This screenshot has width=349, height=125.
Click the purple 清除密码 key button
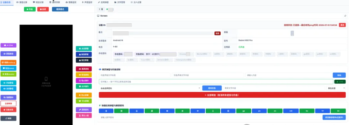click(84, 109)
